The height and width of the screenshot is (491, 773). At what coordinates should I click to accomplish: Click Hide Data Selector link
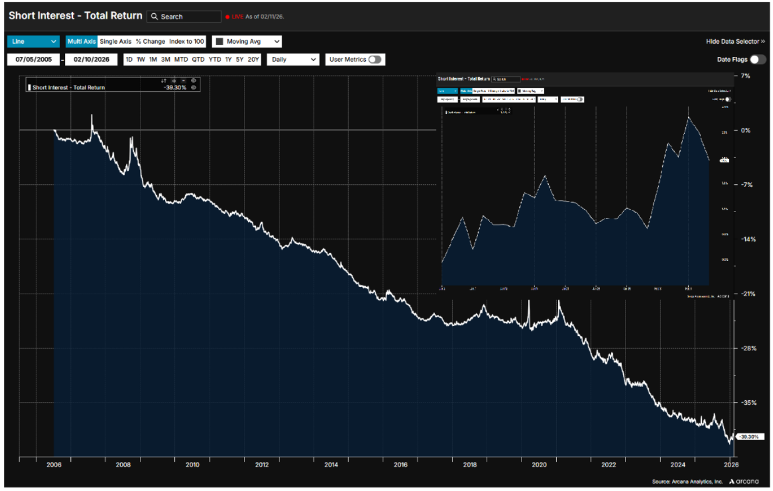point(735,41)
